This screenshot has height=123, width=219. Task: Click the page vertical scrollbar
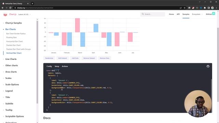pos(218,65)
